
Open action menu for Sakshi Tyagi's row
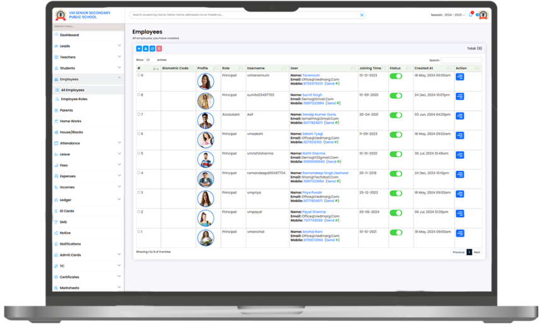click(459, 136)
